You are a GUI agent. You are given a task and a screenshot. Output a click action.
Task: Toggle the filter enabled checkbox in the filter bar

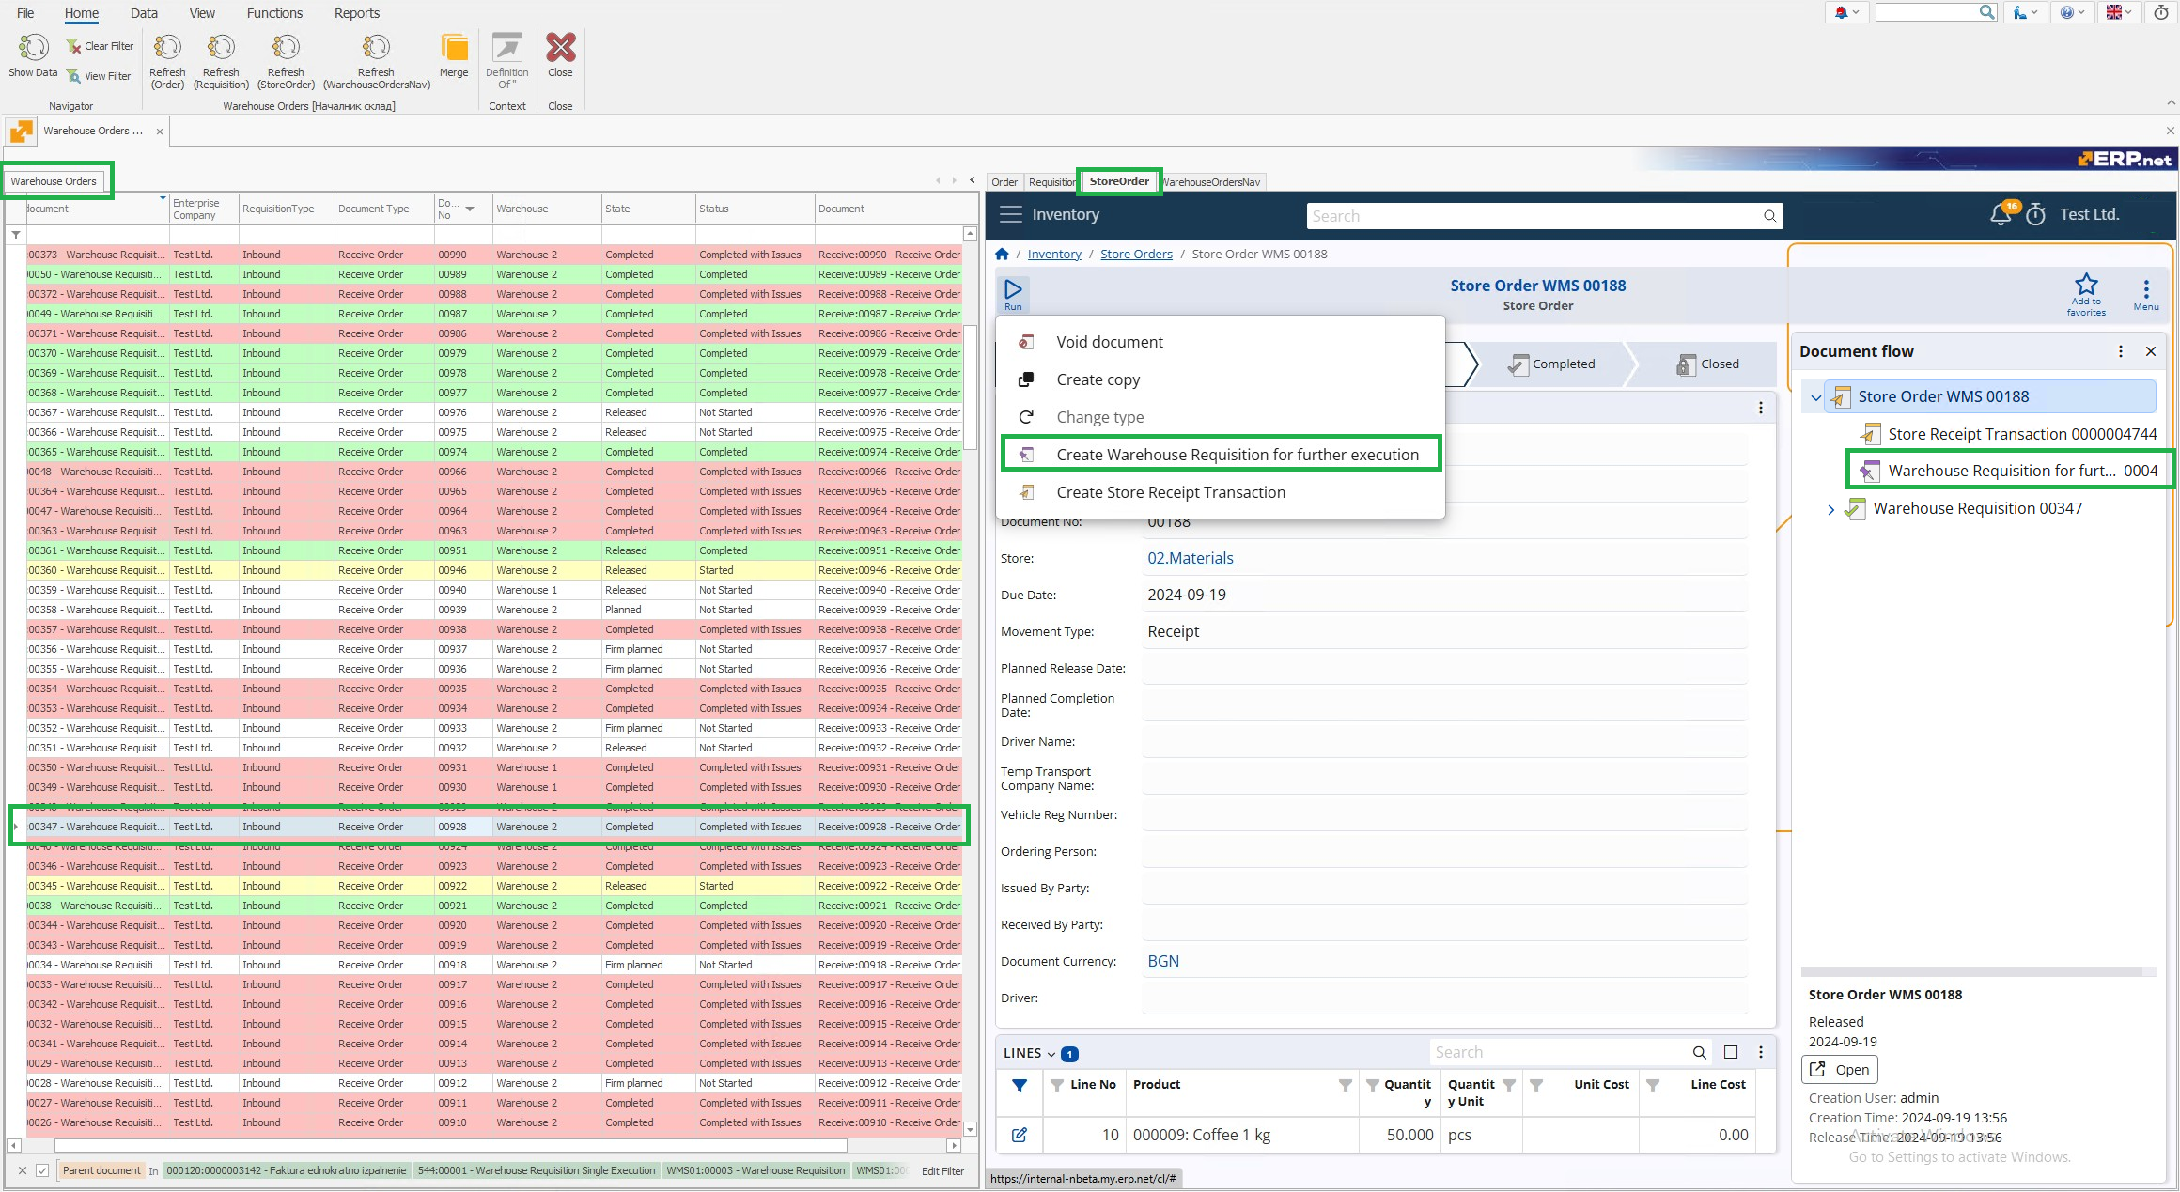42,1170
